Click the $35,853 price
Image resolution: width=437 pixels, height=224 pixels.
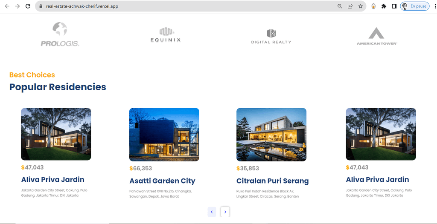click(248, 168)
